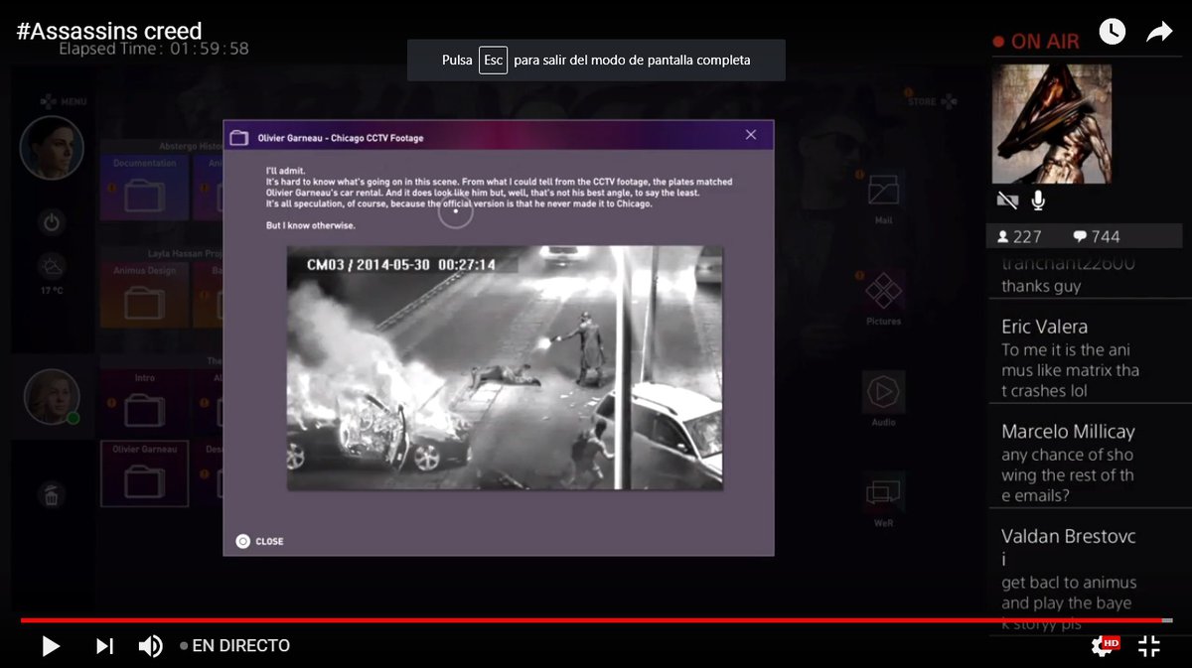Exit fullscreen mode using the corner icon

pyautogui.click(x=1149, y=646)
